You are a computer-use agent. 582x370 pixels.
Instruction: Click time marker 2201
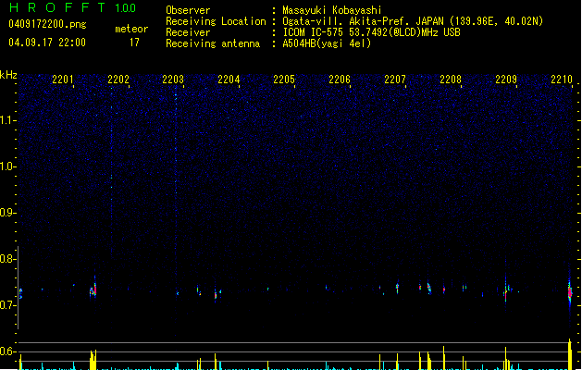[x=63, y=79]
